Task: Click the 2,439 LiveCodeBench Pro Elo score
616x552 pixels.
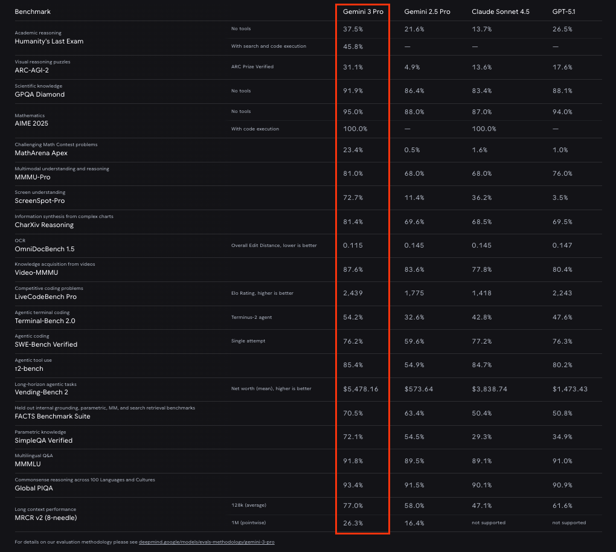Action: tap(353, 293)
